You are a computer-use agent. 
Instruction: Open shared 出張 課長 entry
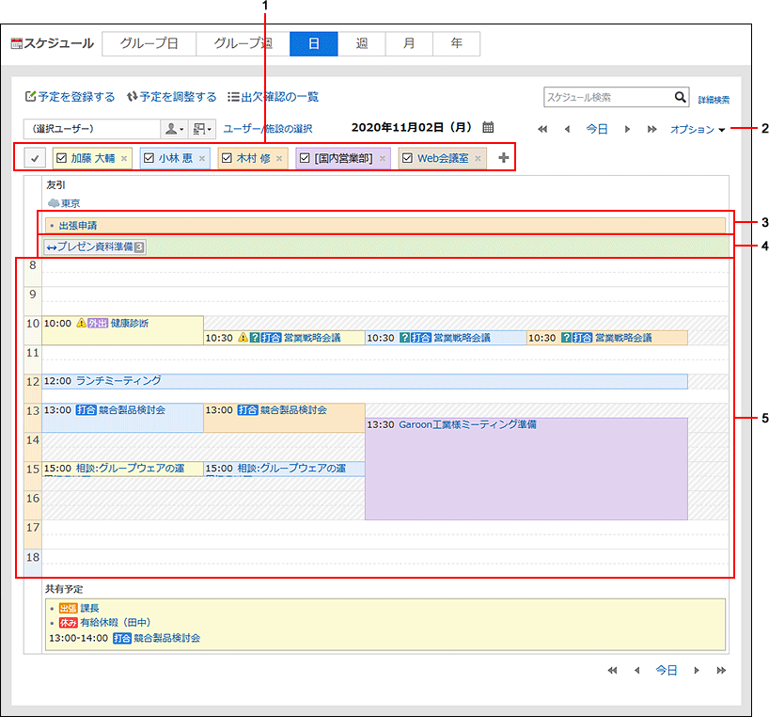point(89,608)
